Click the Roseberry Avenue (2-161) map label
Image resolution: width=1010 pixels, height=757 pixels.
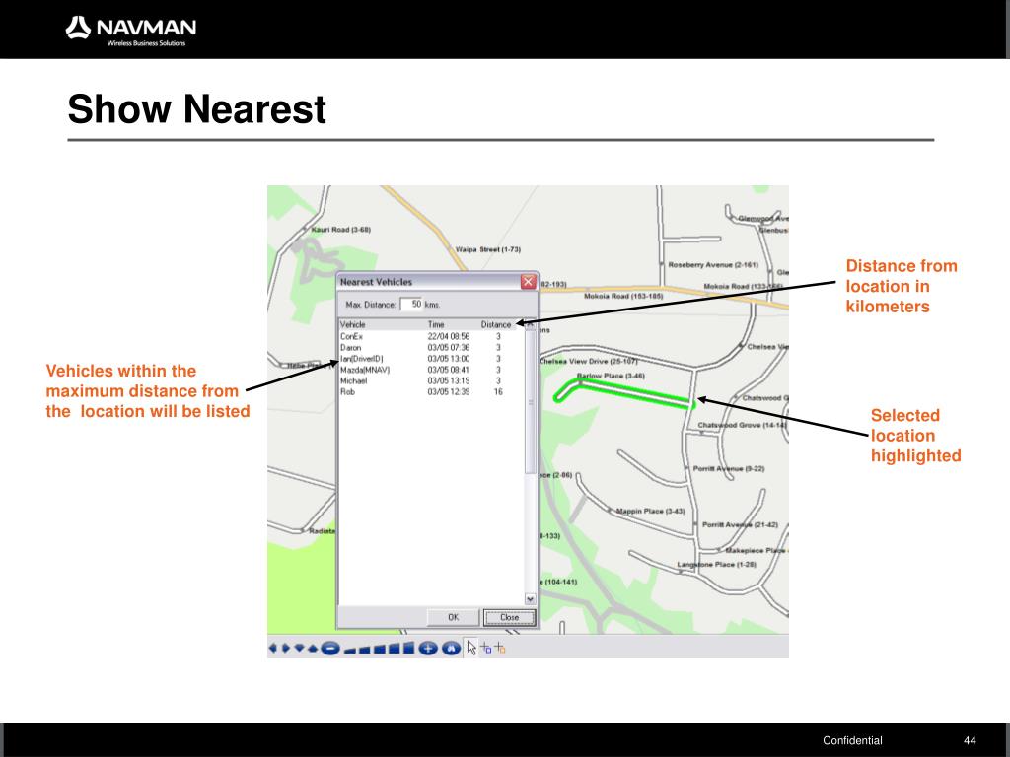click(713, 264)
